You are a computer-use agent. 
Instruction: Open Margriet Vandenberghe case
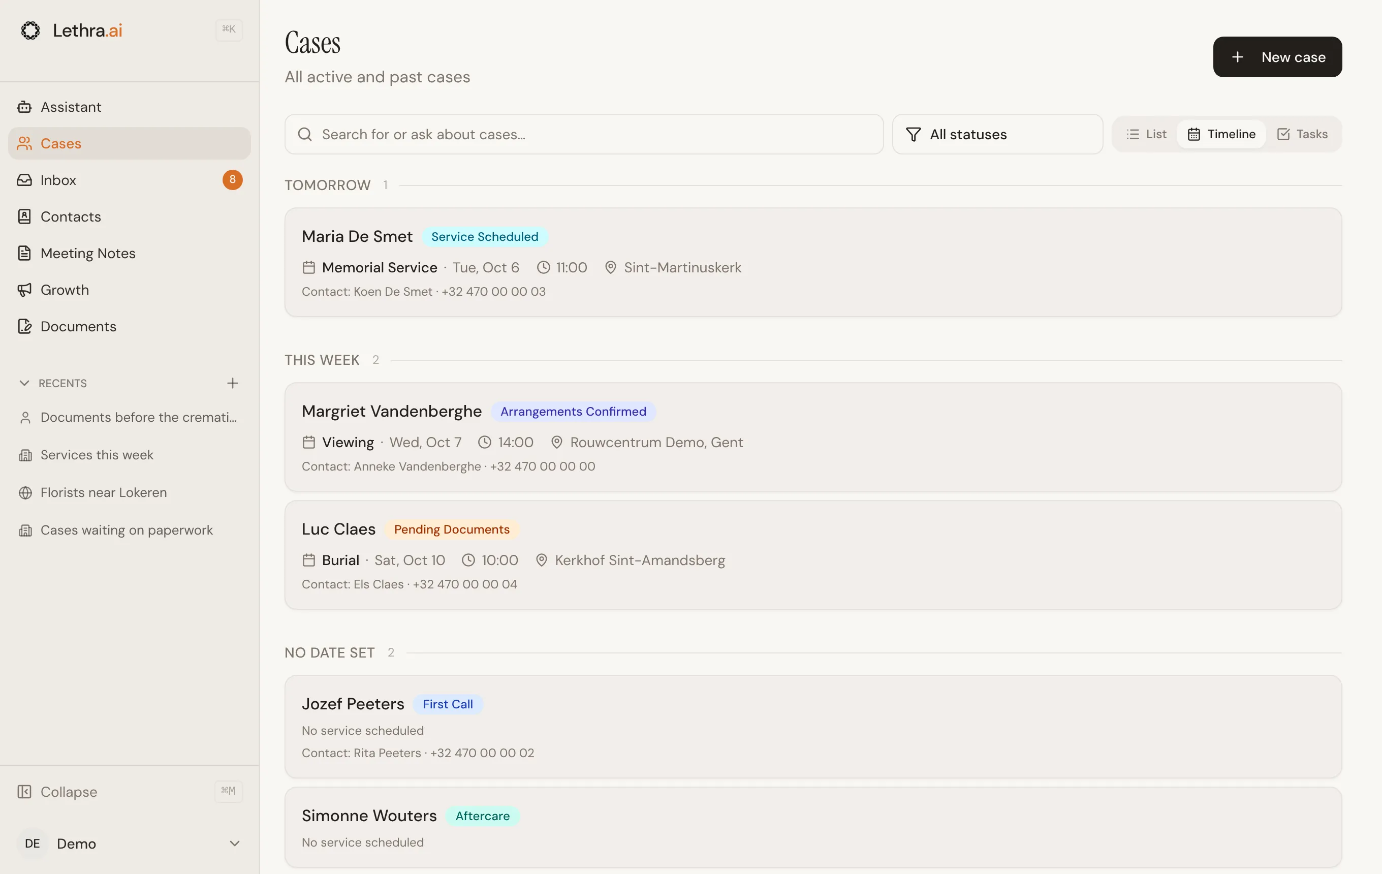pos(813,438)
